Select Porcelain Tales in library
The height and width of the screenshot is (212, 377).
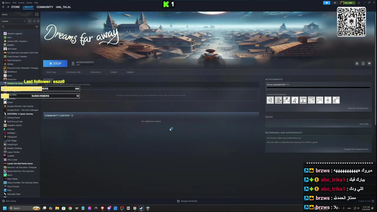pyautogui.click(x=14, y=194)
